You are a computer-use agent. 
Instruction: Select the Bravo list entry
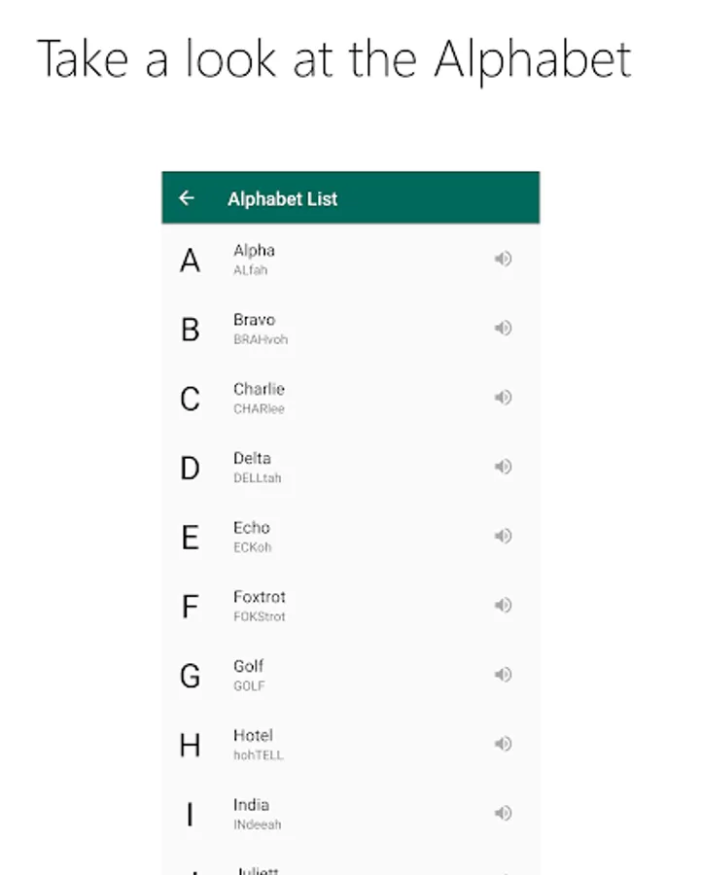coord(350,329)
